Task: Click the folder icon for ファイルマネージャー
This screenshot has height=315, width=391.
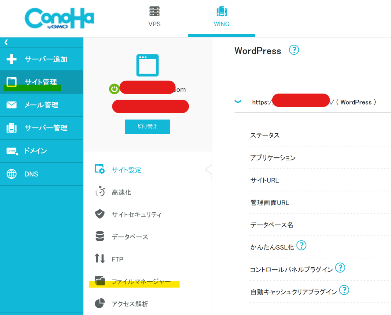Action: coord(100,280)
